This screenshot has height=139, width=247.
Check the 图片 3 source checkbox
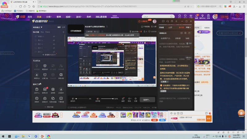36,48
